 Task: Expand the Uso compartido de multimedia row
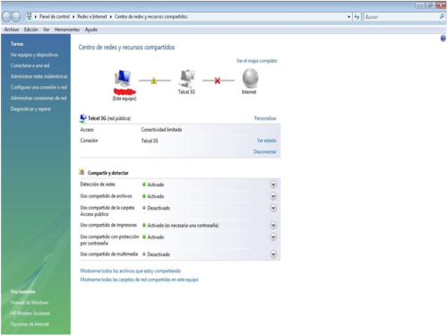tap(273, 254)
